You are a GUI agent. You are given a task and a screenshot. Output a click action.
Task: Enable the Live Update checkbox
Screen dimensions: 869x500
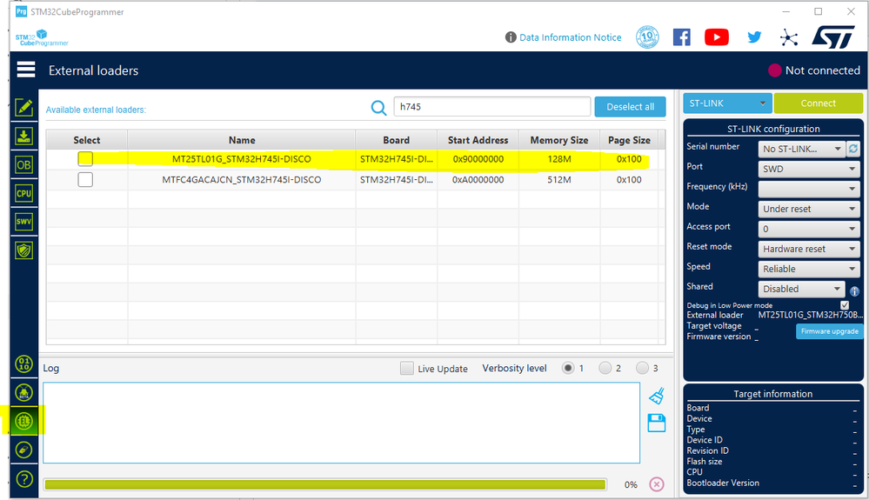(407, 368)
